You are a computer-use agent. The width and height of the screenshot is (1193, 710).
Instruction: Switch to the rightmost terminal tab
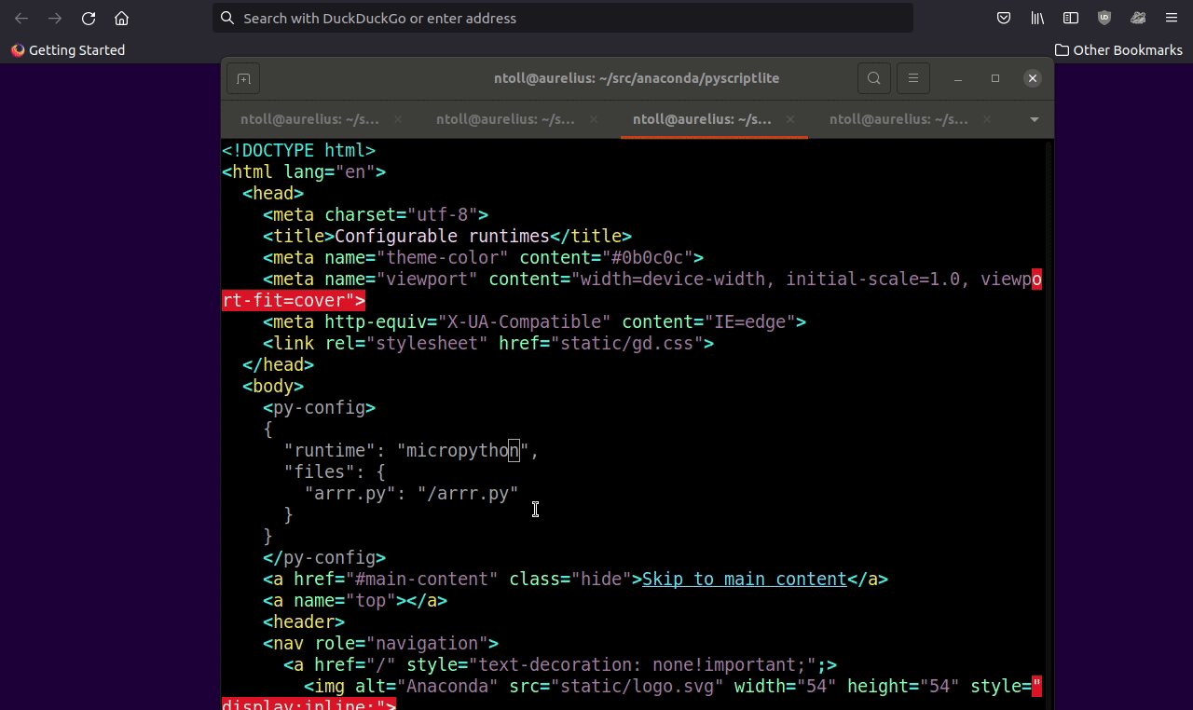[x=898, y=120]
